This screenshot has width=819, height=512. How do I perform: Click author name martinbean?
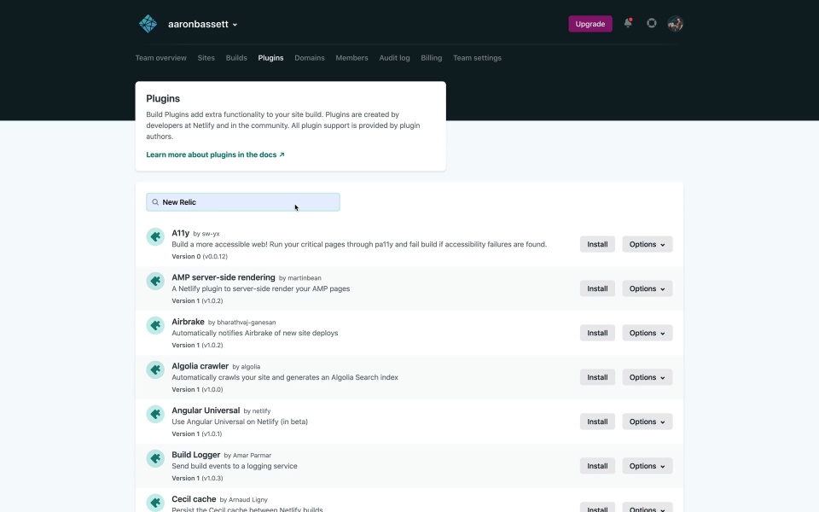[305, 278]
